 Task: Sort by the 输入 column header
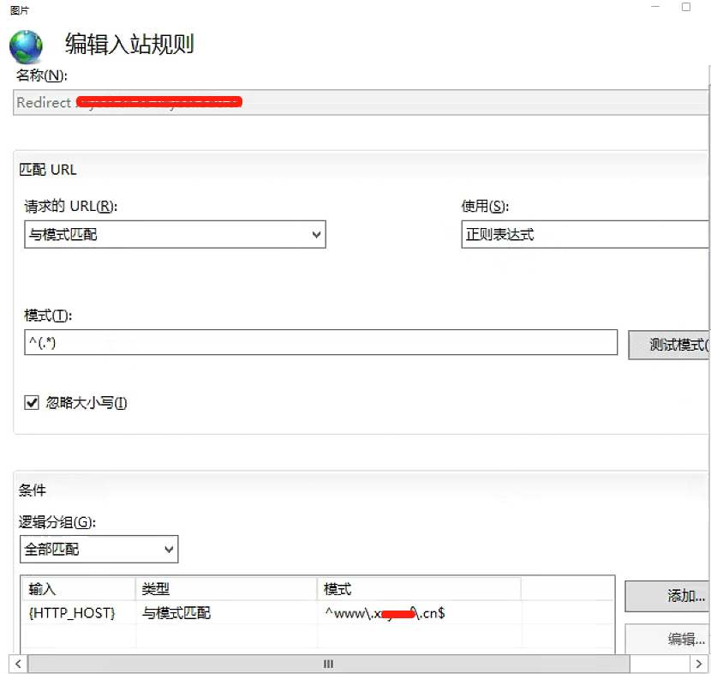[81, 589]
